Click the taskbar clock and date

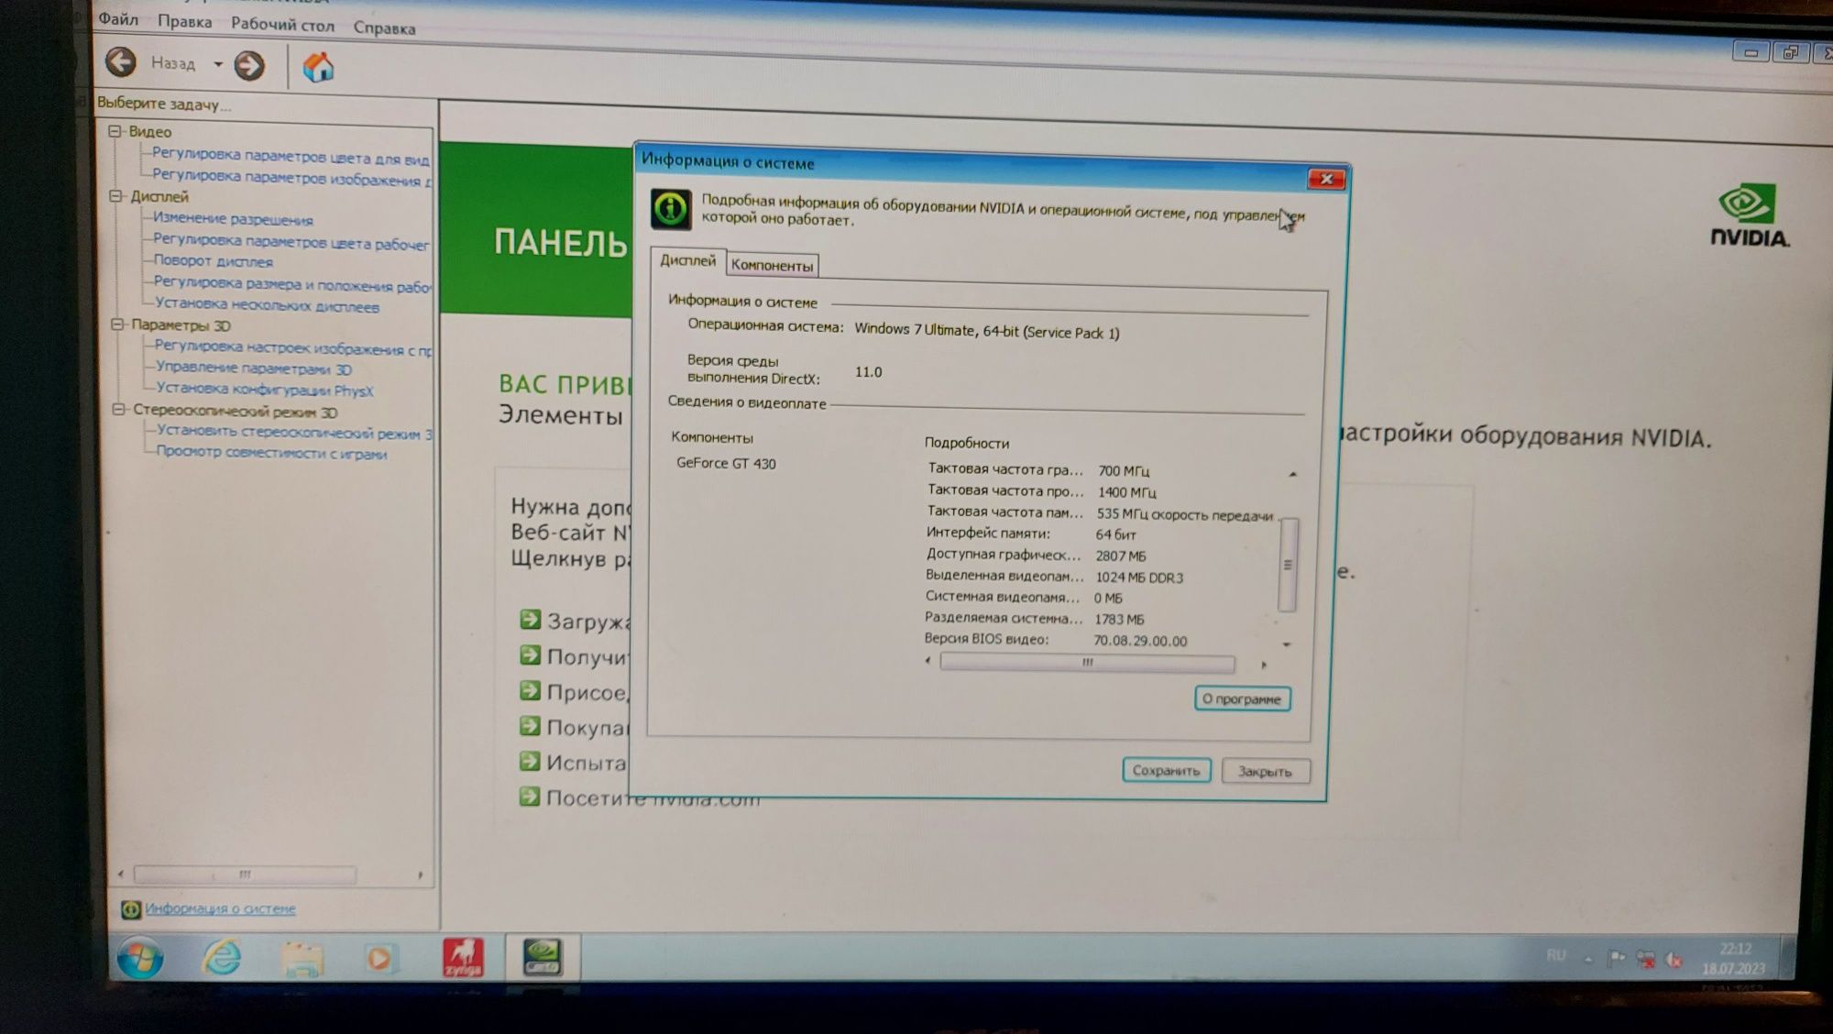click(x=1733, y=959)
